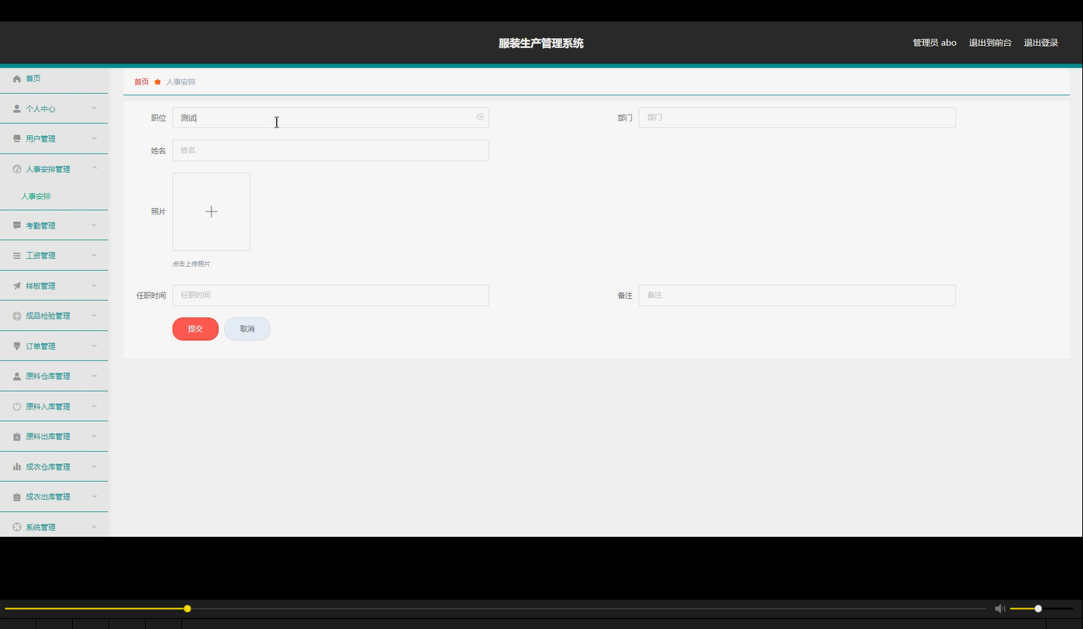Select the 人事安排 submenu item
The image size is (1083, 629).
(36, 197)
